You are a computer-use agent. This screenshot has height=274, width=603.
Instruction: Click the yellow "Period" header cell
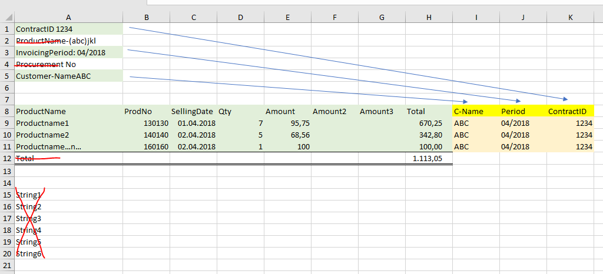(x=523, y=111)
